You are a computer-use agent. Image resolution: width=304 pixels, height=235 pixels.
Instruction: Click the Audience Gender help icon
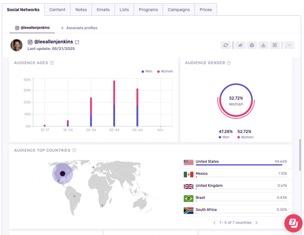click(229, 63)
